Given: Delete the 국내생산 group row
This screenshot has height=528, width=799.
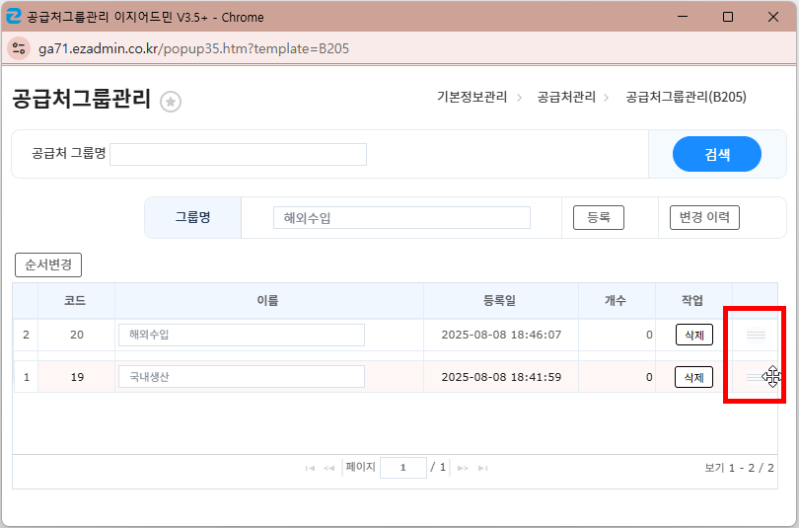Looking at the screenshot, I should 693,377.
